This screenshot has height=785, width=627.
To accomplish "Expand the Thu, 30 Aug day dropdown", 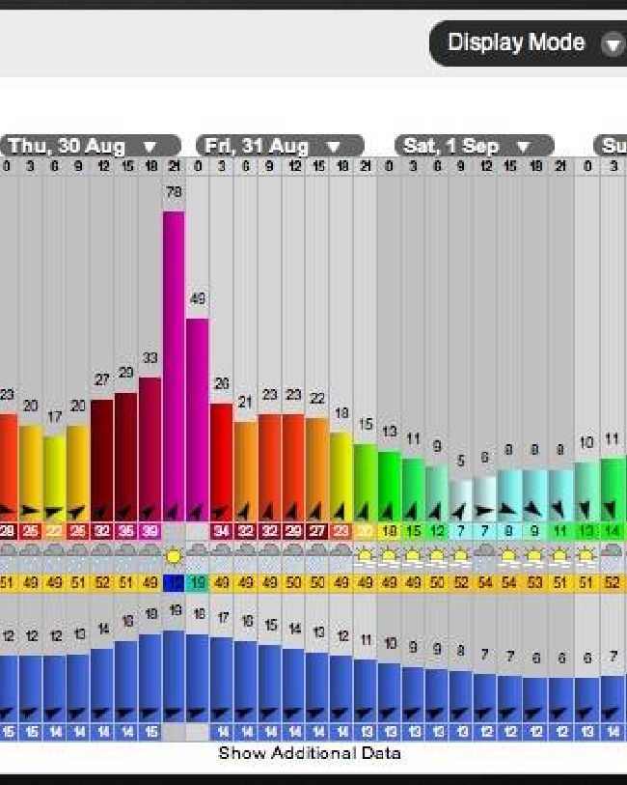I will coord(150,147).
